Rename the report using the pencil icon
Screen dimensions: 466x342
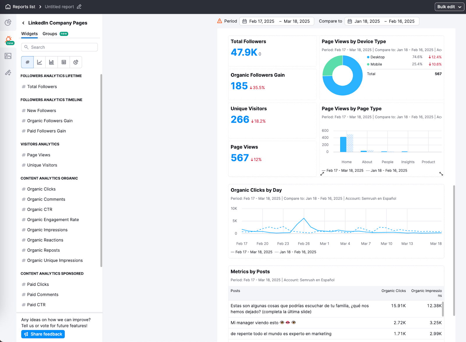click(x=79, y=6)
